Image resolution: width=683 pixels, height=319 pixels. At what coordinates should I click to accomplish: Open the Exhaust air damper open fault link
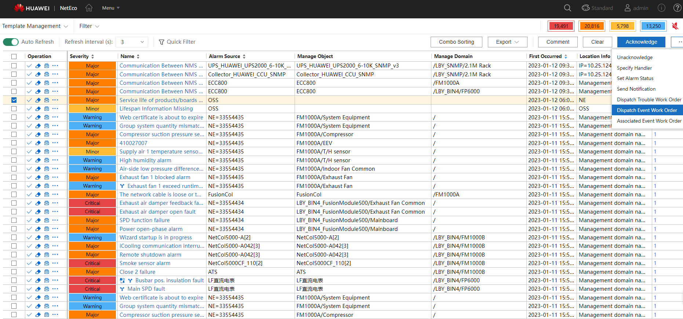(x=157, y=212)
